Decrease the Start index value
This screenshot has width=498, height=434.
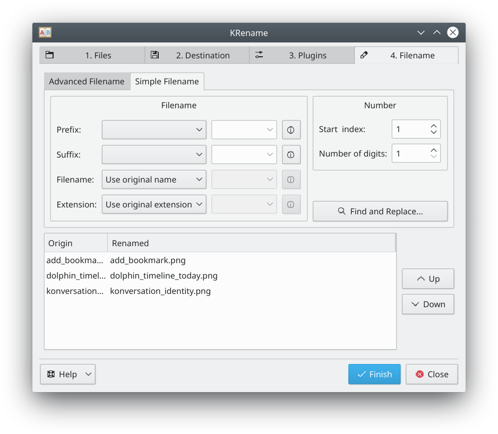pos(434,133)
